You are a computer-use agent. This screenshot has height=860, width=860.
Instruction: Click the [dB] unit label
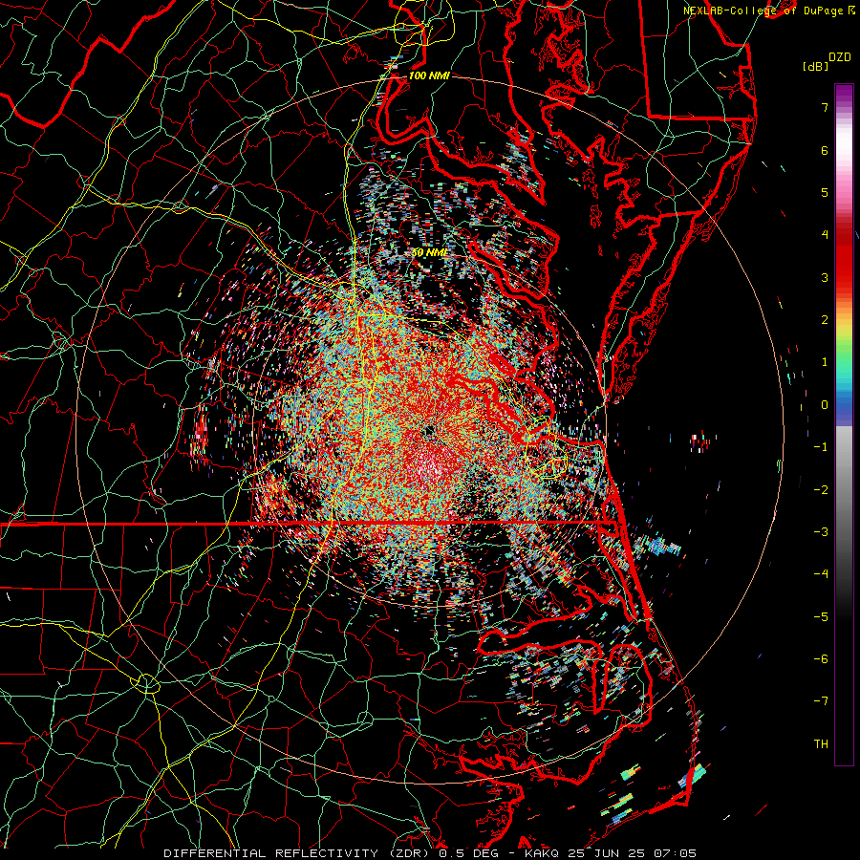(x=816, y=67)
